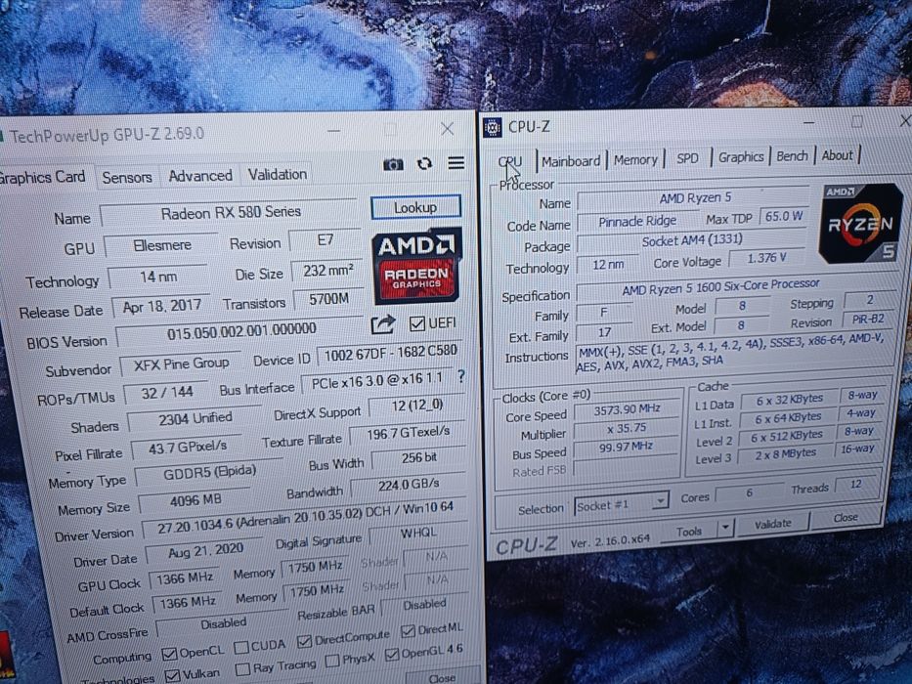Click the WHQL digital signature value
Image resolution: width=912 pixels, height=684 pixels.
[x=417, y=534]
